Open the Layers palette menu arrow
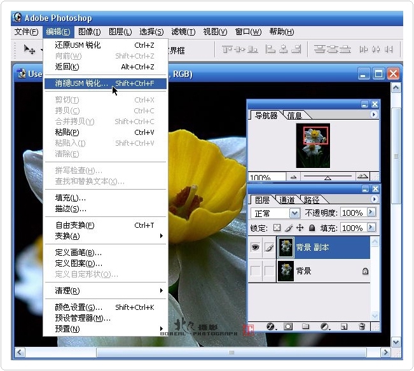 coord(374,199)
